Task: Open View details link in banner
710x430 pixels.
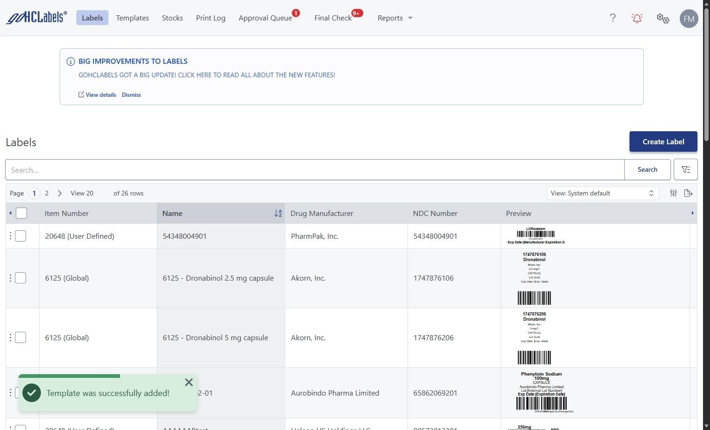Action: [97, 94]
